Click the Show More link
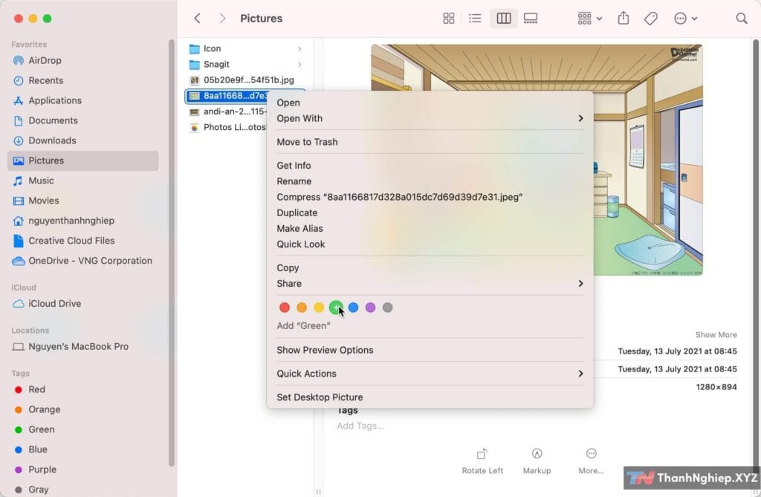Image resolution: width=761 pixels, height=497 pixels. pos(716,335)
